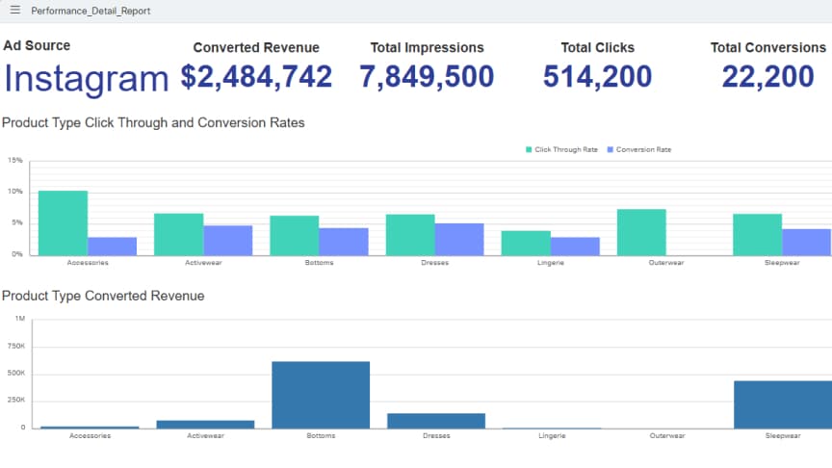Click the Click Through Rate legend swatch
The width and height of the screenshot is (832, 468).
(x=529, y=149)
